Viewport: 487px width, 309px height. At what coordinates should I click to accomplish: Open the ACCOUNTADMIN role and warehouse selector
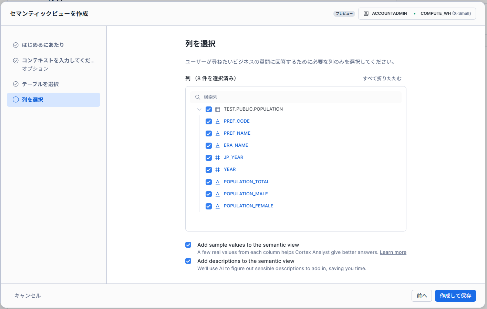pyautogui.click(x=417, y=13)
